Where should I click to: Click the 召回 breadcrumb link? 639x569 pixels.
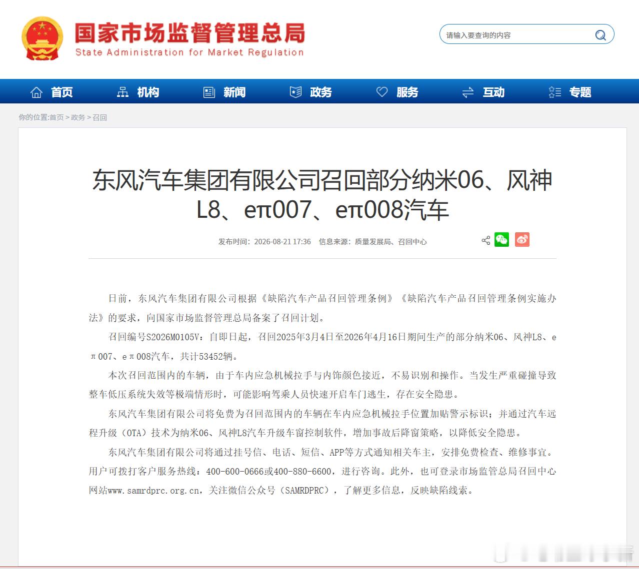[100, 117]
